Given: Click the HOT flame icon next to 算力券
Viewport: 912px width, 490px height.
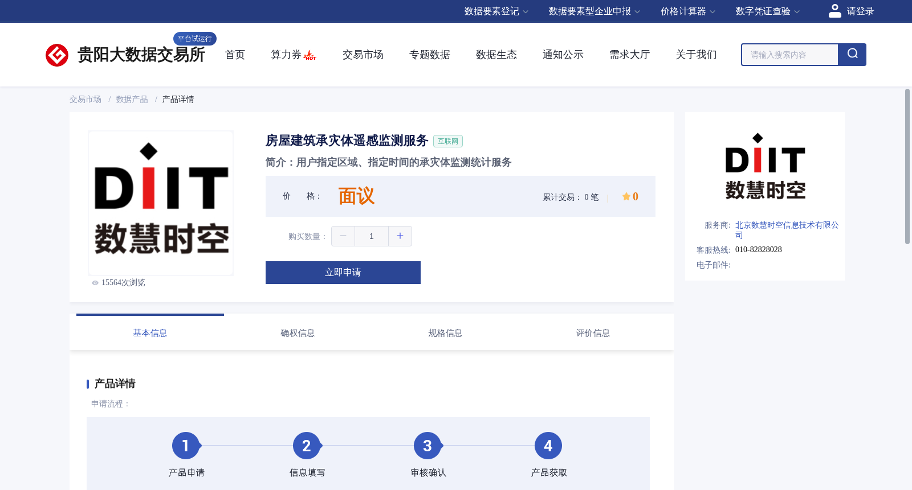Looking at the screenshot, I should tap(310, 55).
